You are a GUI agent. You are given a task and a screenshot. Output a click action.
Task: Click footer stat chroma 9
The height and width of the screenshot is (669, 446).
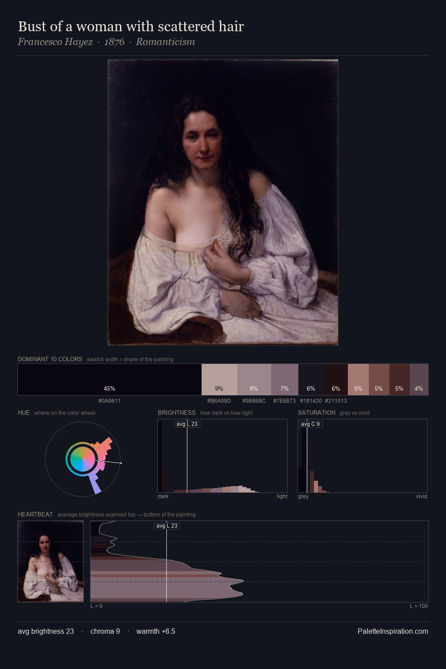tap(105, 631)
